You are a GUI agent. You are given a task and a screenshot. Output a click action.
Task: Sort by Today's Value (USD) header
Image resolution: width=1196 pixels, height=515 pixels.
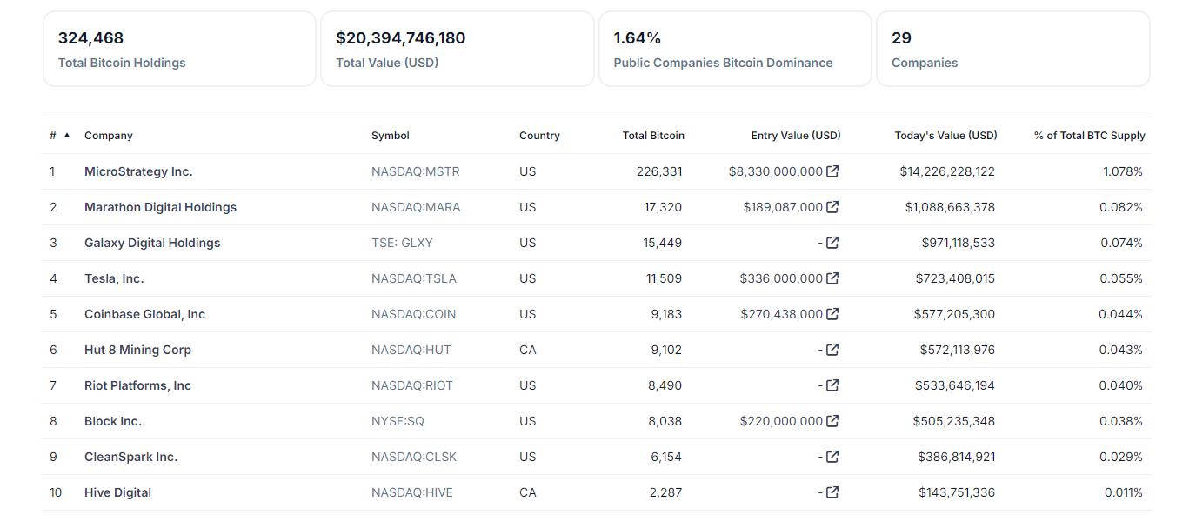945,136
